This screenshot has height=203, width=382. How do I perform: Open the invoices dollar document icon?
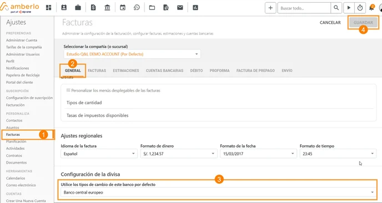[93, 8]
